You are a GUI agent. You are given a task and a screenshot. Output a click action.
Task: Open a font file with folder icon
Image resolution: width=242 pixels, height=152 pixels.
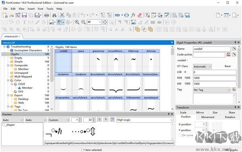coord(11,15)
